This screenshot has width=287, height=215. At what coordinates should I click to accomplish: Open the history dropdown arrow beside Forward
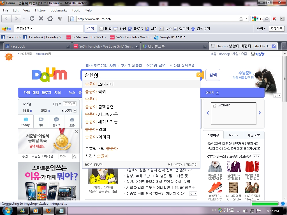(x=24, y=19)
